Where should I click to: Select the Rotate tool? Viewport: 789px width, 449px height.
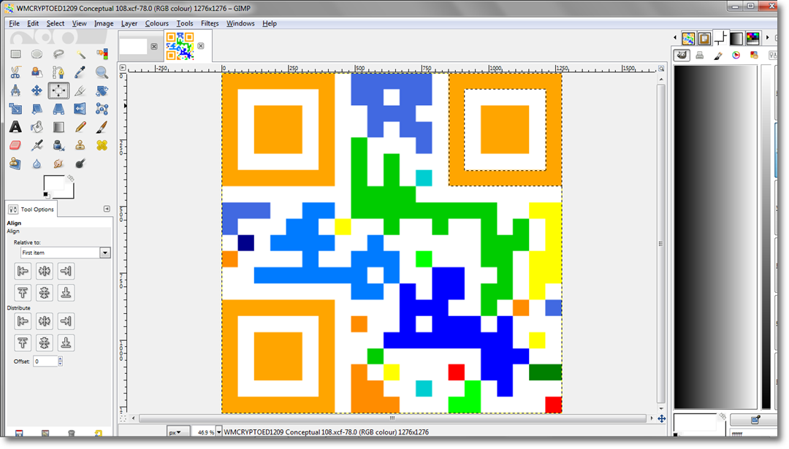102,91
